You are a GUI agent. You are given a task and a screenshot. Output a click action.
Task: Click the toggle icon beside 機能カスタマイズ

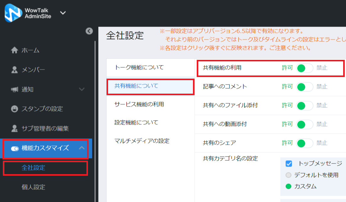click(15, 148)
